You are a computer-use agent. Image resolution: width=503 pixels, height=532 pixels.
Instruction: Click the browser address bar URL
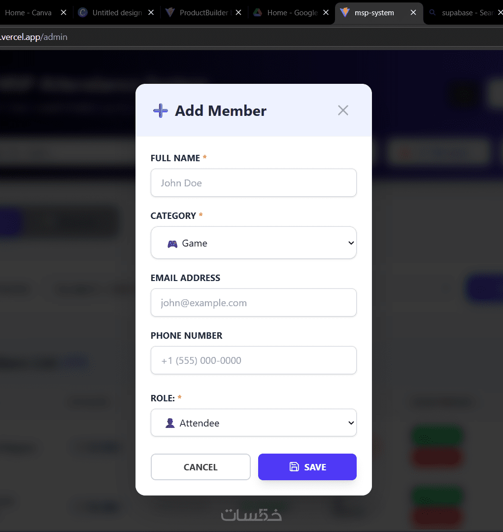tap(34, 37)
